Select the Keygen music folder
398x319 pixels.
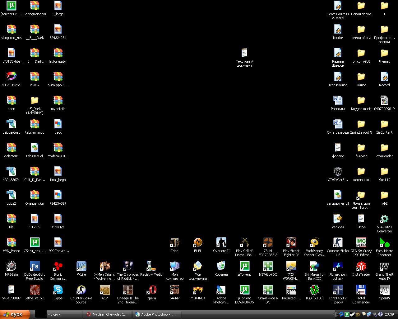point(361,100)
